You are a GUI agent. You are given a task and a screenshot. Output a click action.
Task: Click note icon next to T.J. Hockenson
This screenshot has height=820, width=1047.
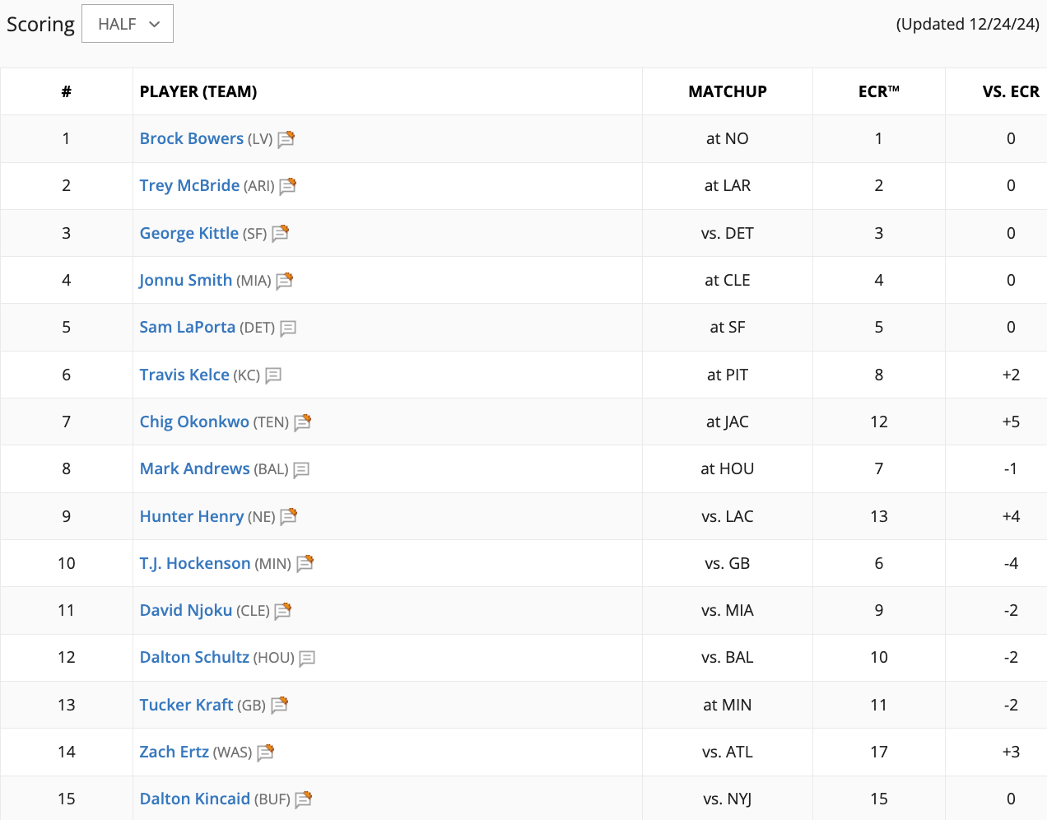pos(305,563)
